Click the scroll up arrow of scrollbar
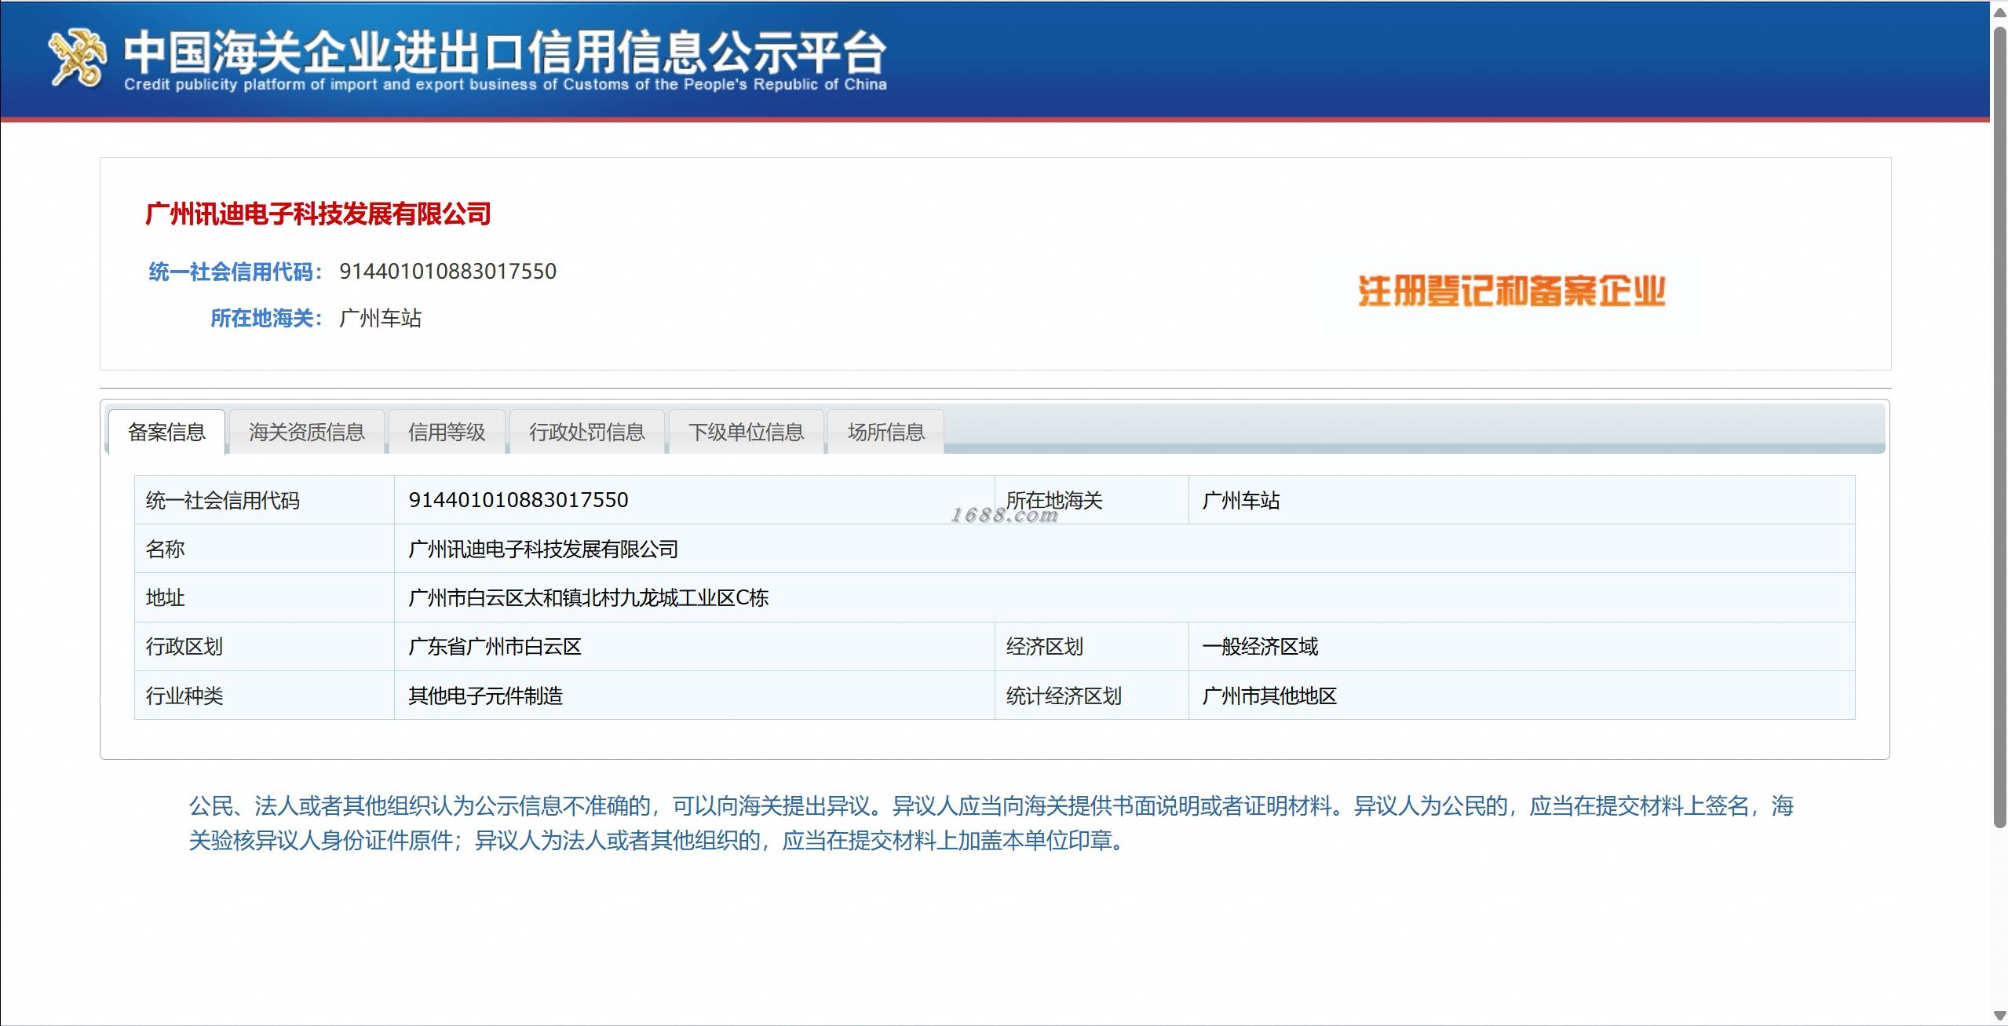The image size is (2008, 1026). point(1999,12)
